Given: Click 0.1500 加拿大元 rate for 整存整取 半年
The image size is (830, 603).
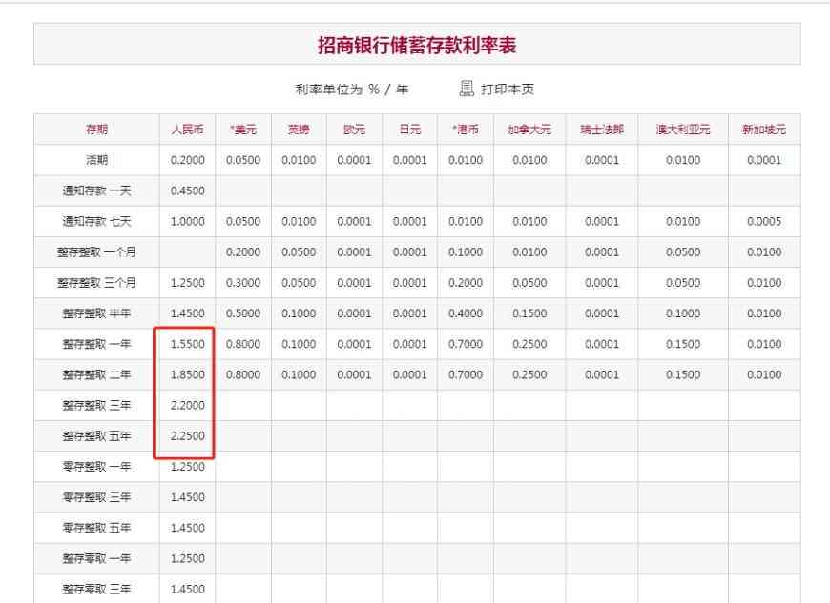Looking at the screenshot, I should pyautogui.click(x=529, y=313).
